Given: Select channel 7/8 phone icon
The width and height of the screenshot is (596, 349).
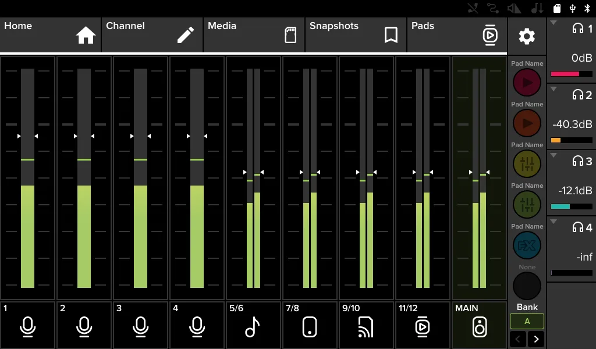Looking at the screenshot, I should pos(310,326).
